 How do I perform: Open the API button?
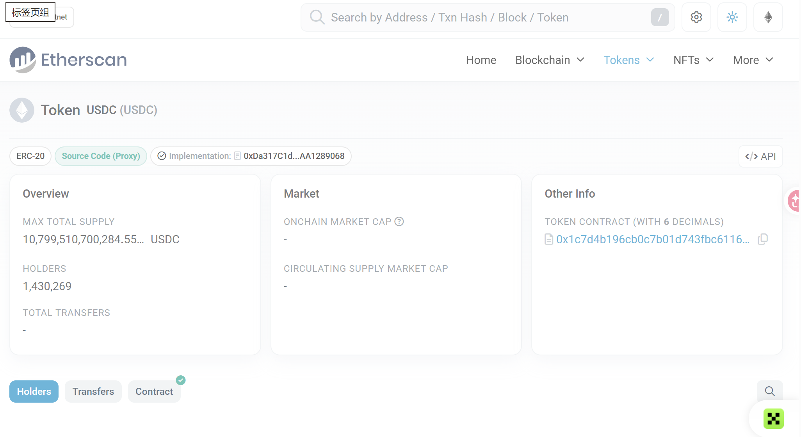tap(760, 156)
